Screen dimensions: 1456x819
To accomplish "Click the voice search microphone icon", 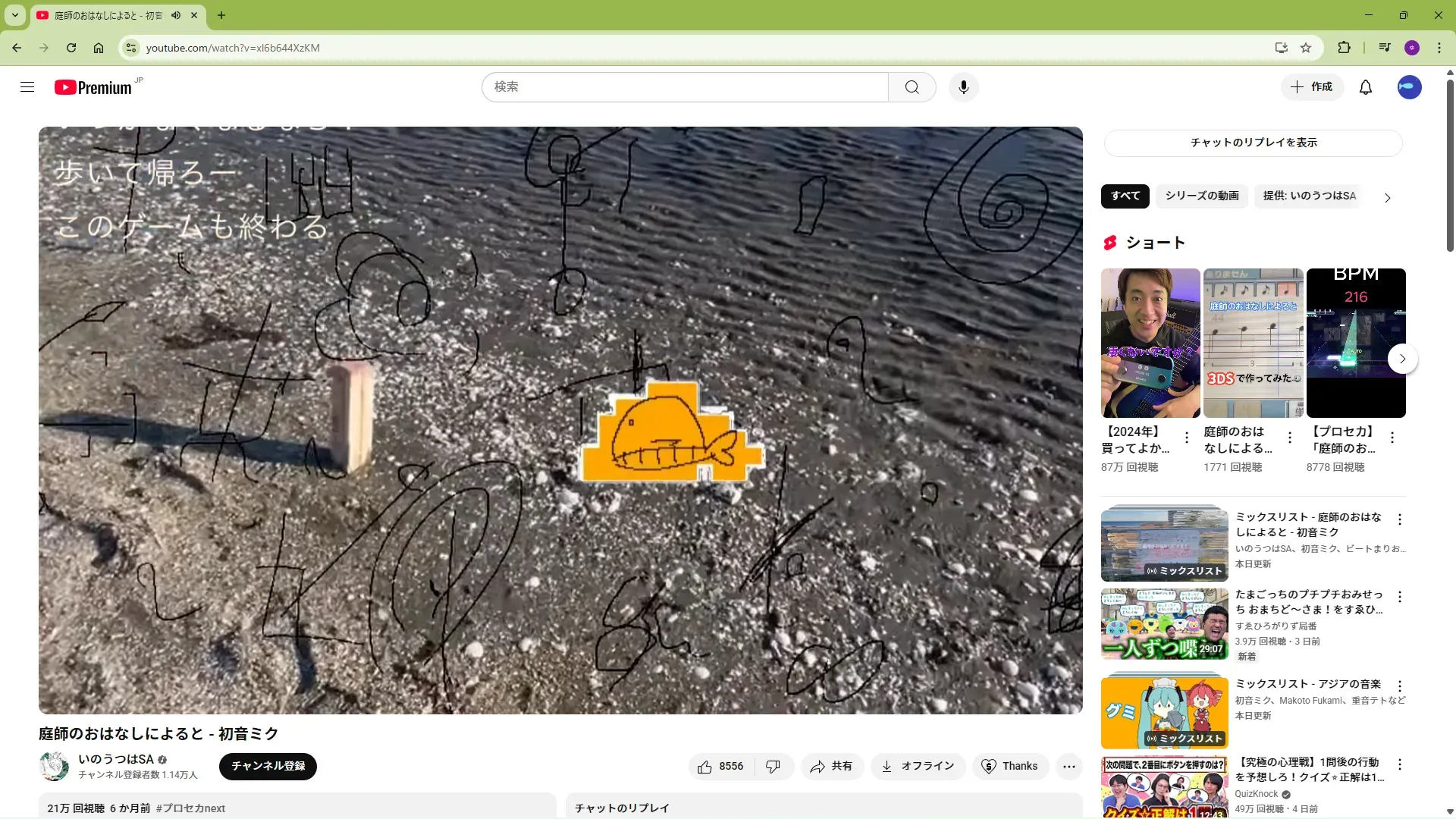I will pos(963,87).
